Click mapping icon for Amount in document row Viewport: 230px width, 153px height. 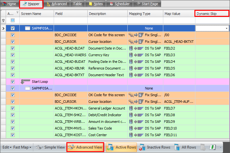(136, 122)
